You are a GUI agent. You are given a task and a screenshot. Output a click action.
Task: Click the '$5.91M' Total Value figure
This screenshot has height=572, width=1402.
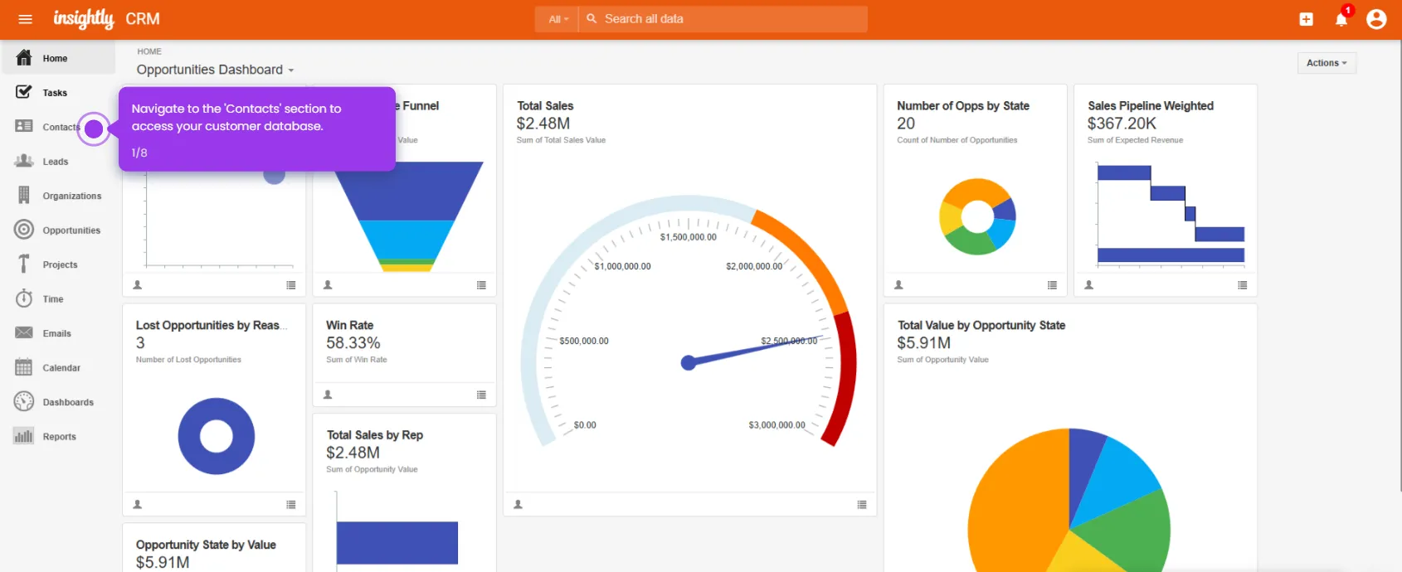pyautogui.click(x=924, y=343)
